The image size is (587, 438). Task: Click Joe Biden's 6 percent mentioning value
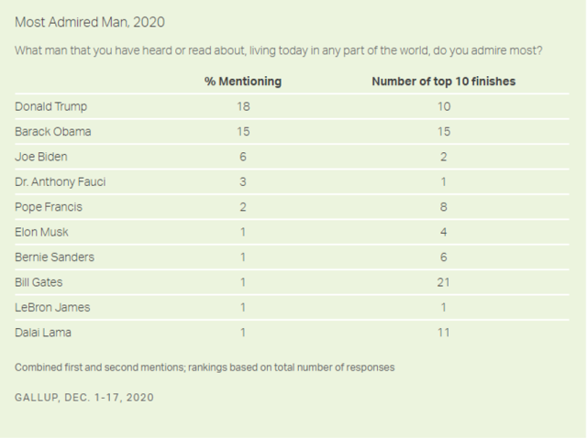pyautogui.click(x=242, y=157)
